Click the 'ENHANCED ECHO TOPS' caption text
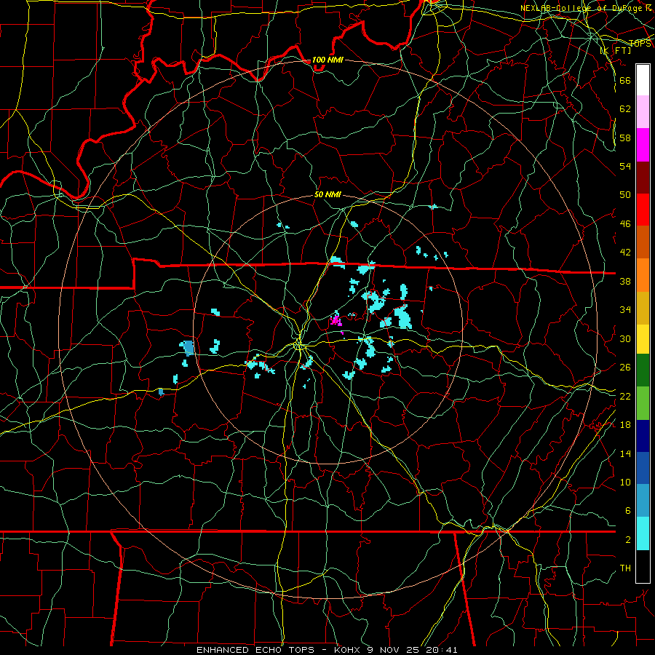 (x=255, y=650)
